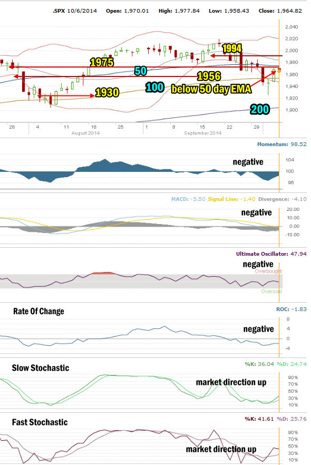Screen dimensions: 311x465
Task: Click the date label 18 on axis
Action: click(94, 127)
